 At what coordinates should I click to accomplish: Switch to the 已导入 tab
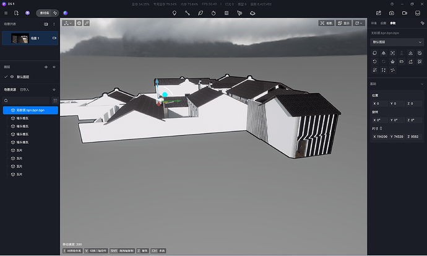point(24,89)
